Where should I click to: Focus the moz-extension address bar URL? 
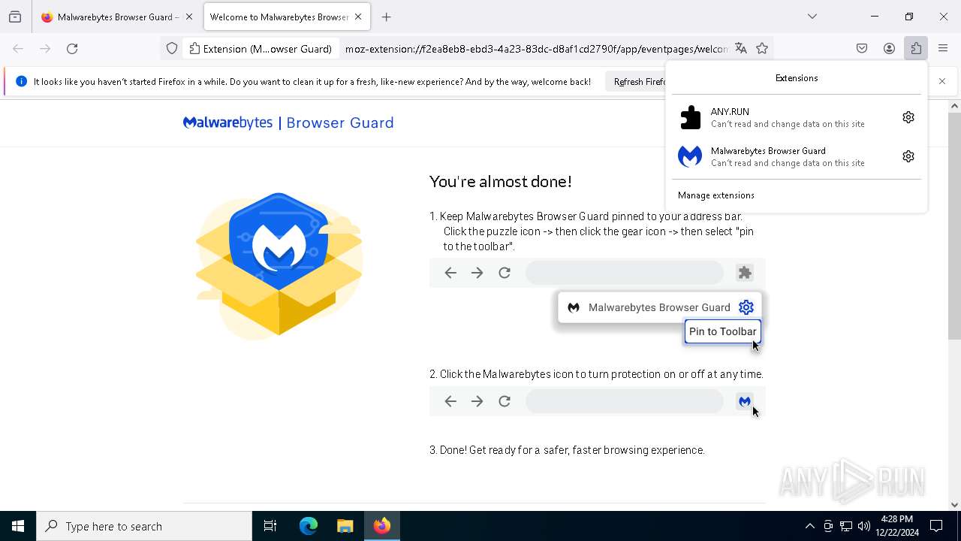coord(536,49)
